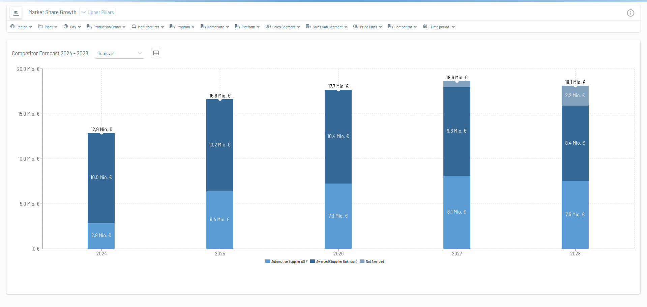Click the Competitor filter icon

[x=390, y=27]
